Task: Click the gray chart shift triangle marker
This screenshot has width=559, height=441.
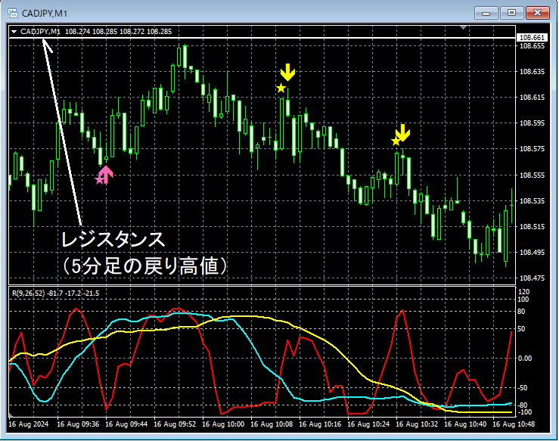Action: click(x=464, y=27)
